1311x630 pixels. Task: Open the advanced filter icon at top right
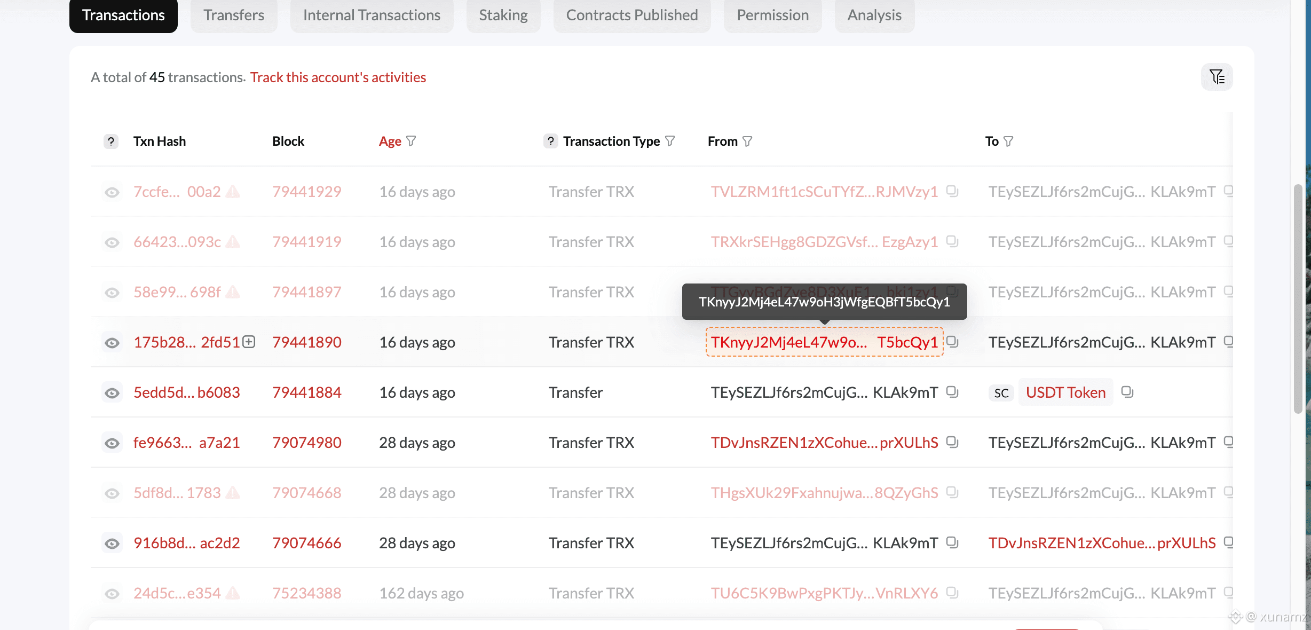pyautogui.click(x=1217, y=77)
